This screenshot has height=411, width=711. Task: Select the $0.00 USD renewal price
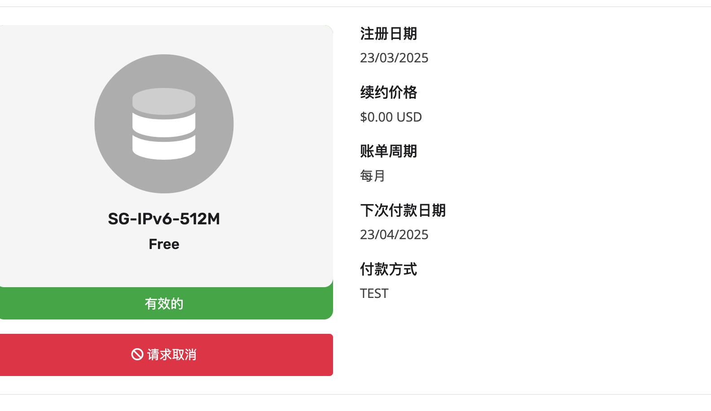tap(391, 117)
